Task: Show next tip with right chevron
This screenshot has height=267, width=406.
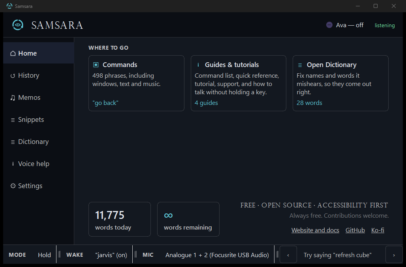Action: coord(394,255)
